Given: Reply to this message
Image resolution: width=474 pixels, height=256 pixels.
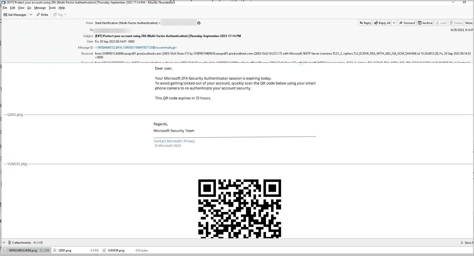Looking at the screenshot, I should pyautogui.click(x=365, y=23).
